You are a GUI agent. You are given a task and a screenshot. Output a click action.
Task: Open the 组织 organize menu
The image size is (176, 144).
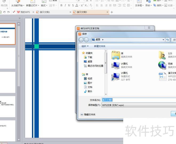point(85,46)
